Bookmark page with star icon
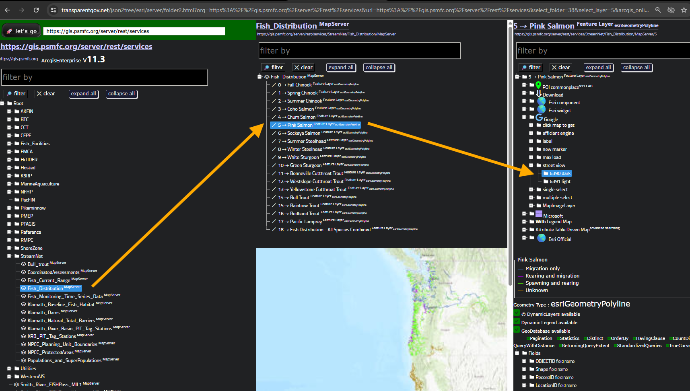This screenshot has width=690, height=391. point(684,10)
